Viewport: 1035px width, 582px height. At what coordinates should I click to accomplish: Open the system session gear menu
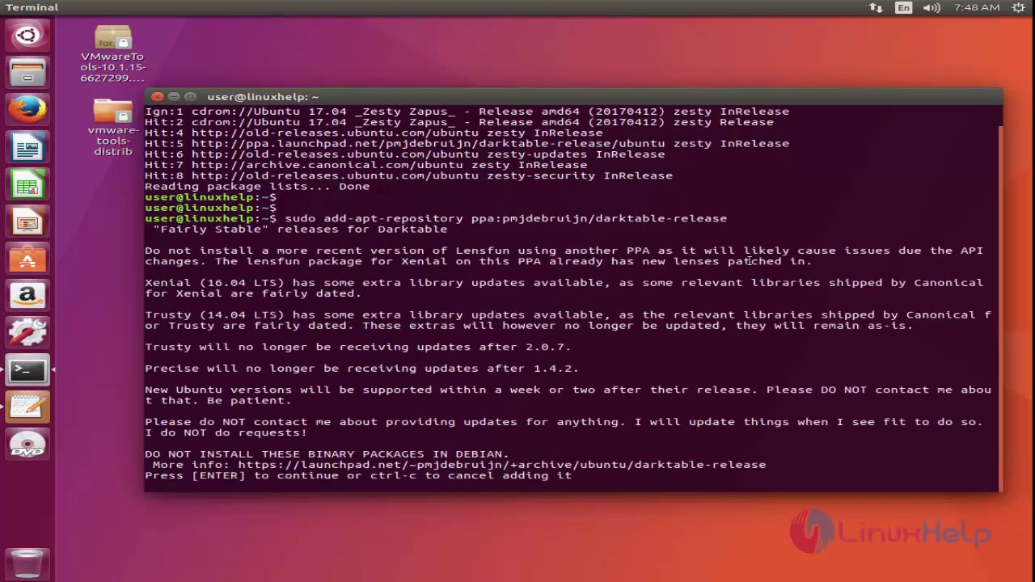[1018, 7]
